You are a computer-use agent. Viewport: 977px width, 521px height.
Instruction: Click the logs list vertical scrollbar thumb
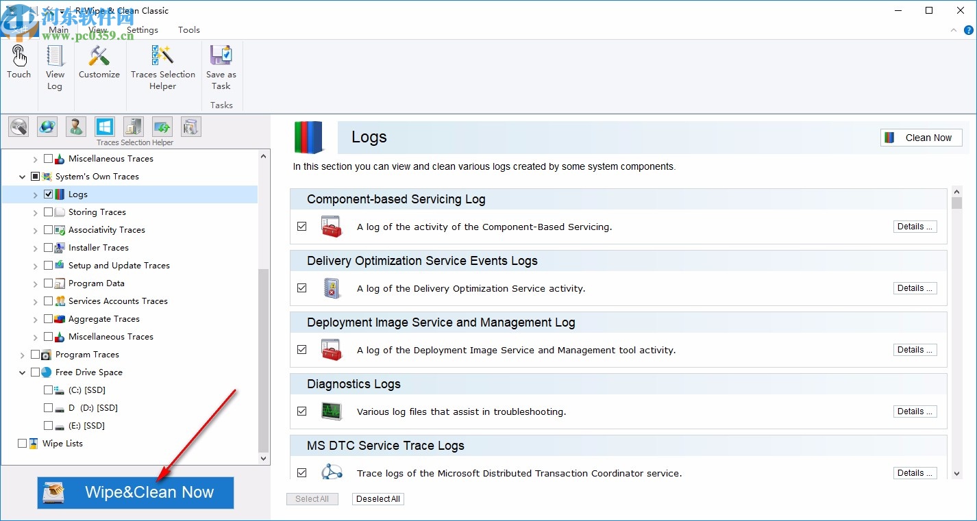tap(956, 203)
